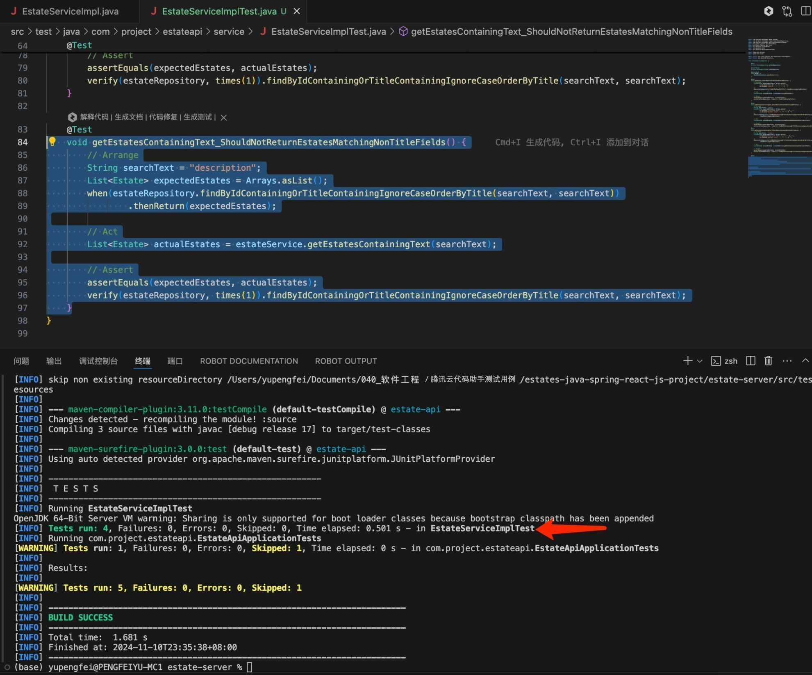Expand the 'service' breadcrumb folder

click(x=229, y=32)
